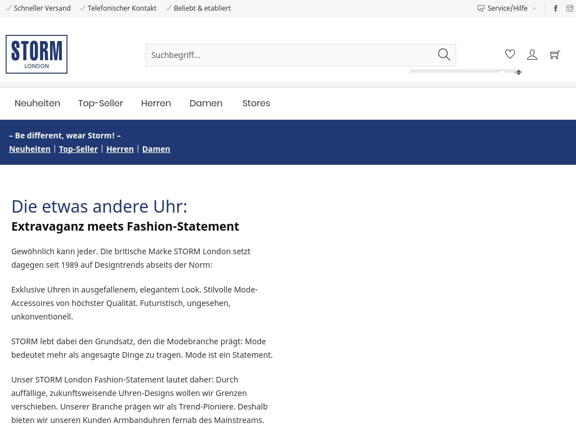Click the small up-down stepper arrows
Image resolution: width=576 pixels, height=432 pixels.
coord(519,72)
